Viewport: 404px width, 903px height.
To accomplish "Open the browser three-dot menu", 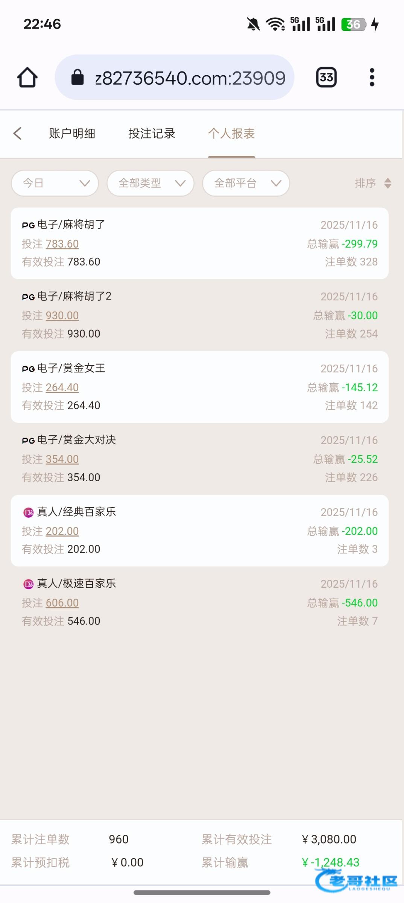I will [x=372, y=78].
